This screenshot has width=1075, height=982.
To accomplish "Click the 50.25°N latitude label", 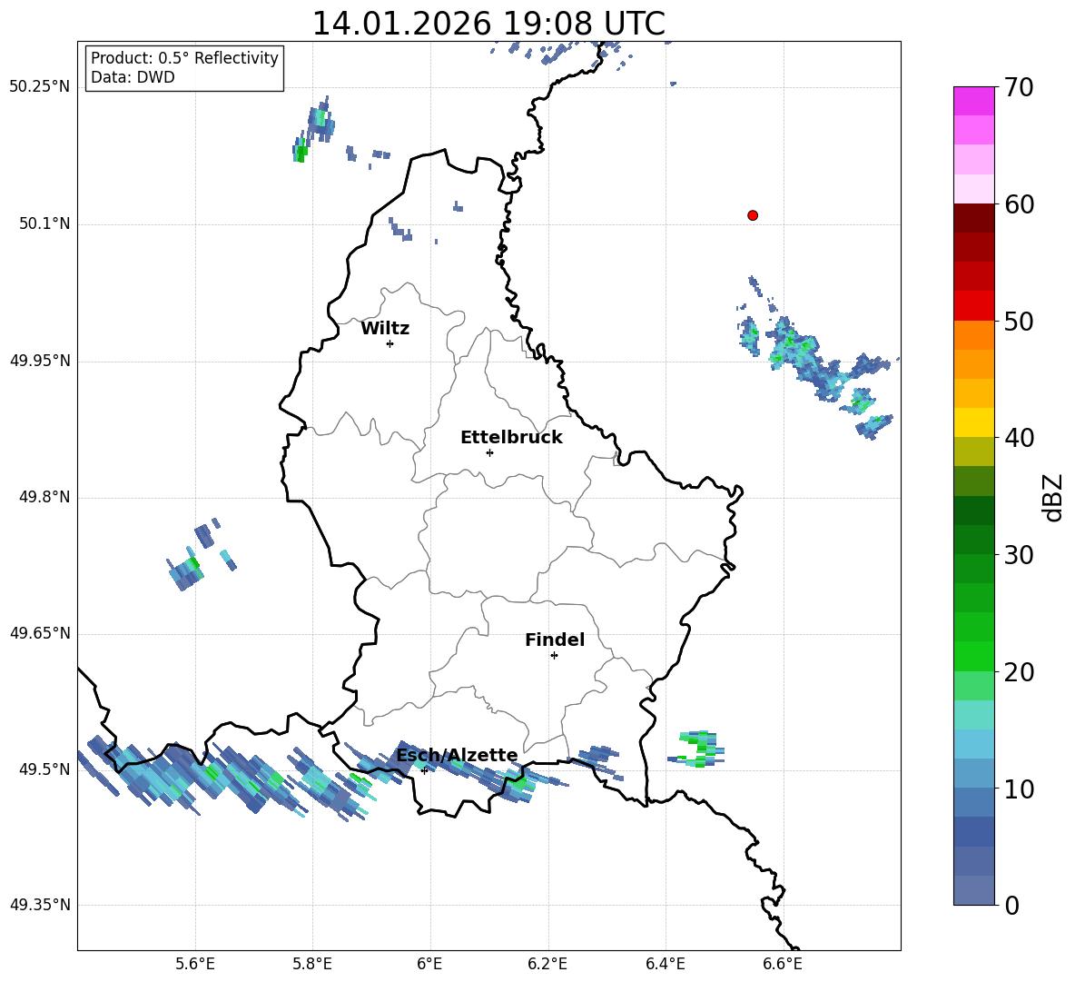I will pyautogui.click(x=40, y=87).
